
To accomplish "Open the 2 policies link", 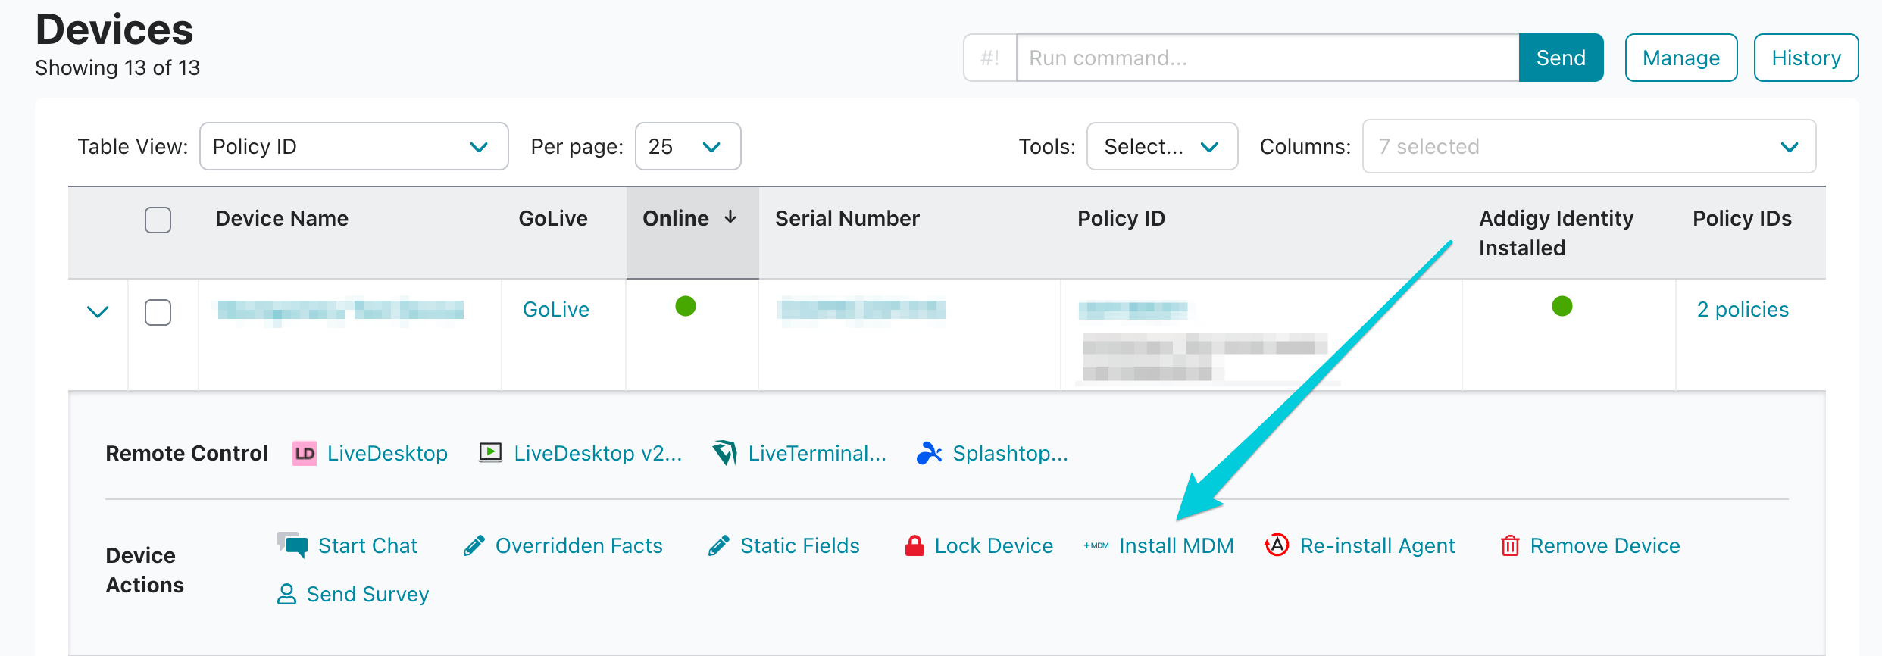I will click(x=1743, y=309).
